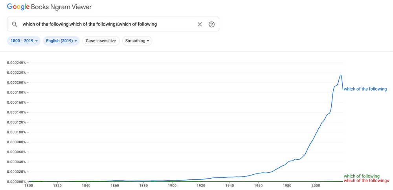
Task: Click the 2000 marker on the x-axis
Action: (x=315, y=185)
